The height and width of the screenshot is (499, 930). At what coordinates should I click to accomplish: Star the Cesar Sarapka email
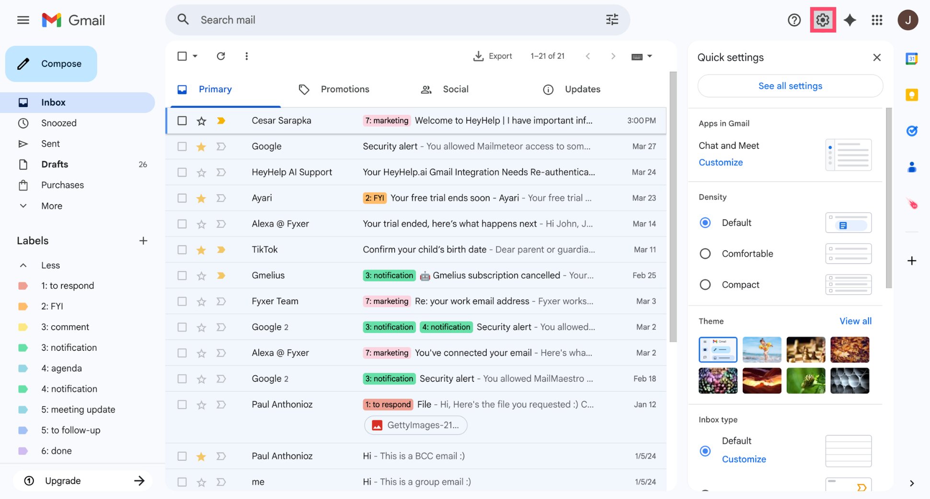[201, 121]
